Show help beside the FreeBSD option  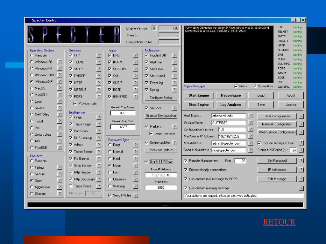click(x=60, y=147)
